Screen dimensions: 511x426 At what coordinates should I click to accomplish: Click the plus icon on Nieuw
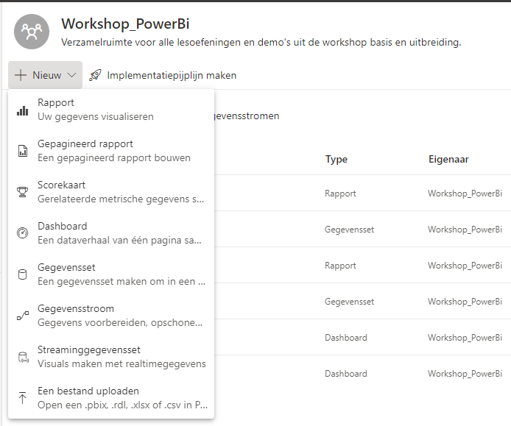[21, 75]
